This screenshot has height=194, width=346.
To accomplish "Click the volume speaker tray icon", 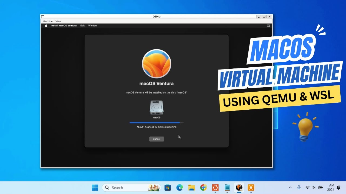I will coord(314,188).
